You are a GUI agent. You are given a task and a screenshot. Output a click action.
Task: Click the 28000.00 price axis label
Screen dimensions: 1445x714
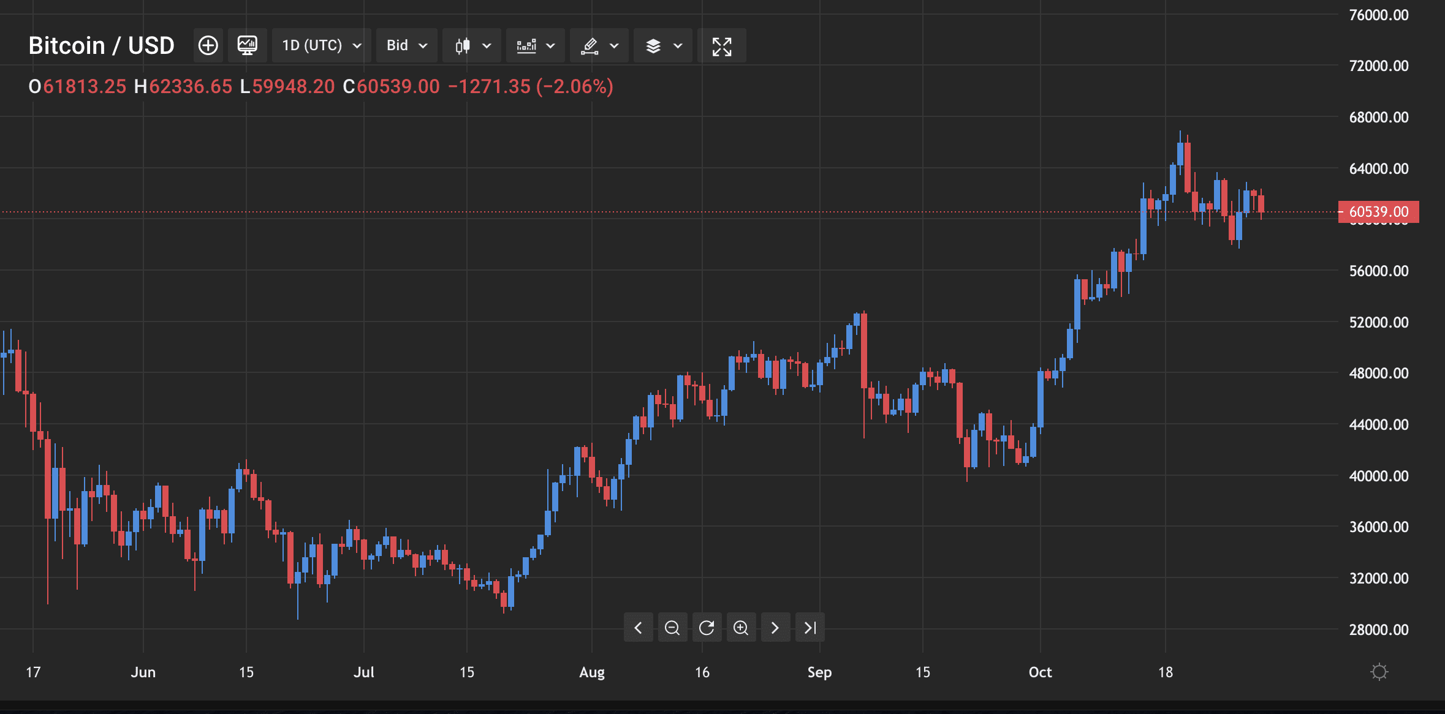pos(1379,629)
